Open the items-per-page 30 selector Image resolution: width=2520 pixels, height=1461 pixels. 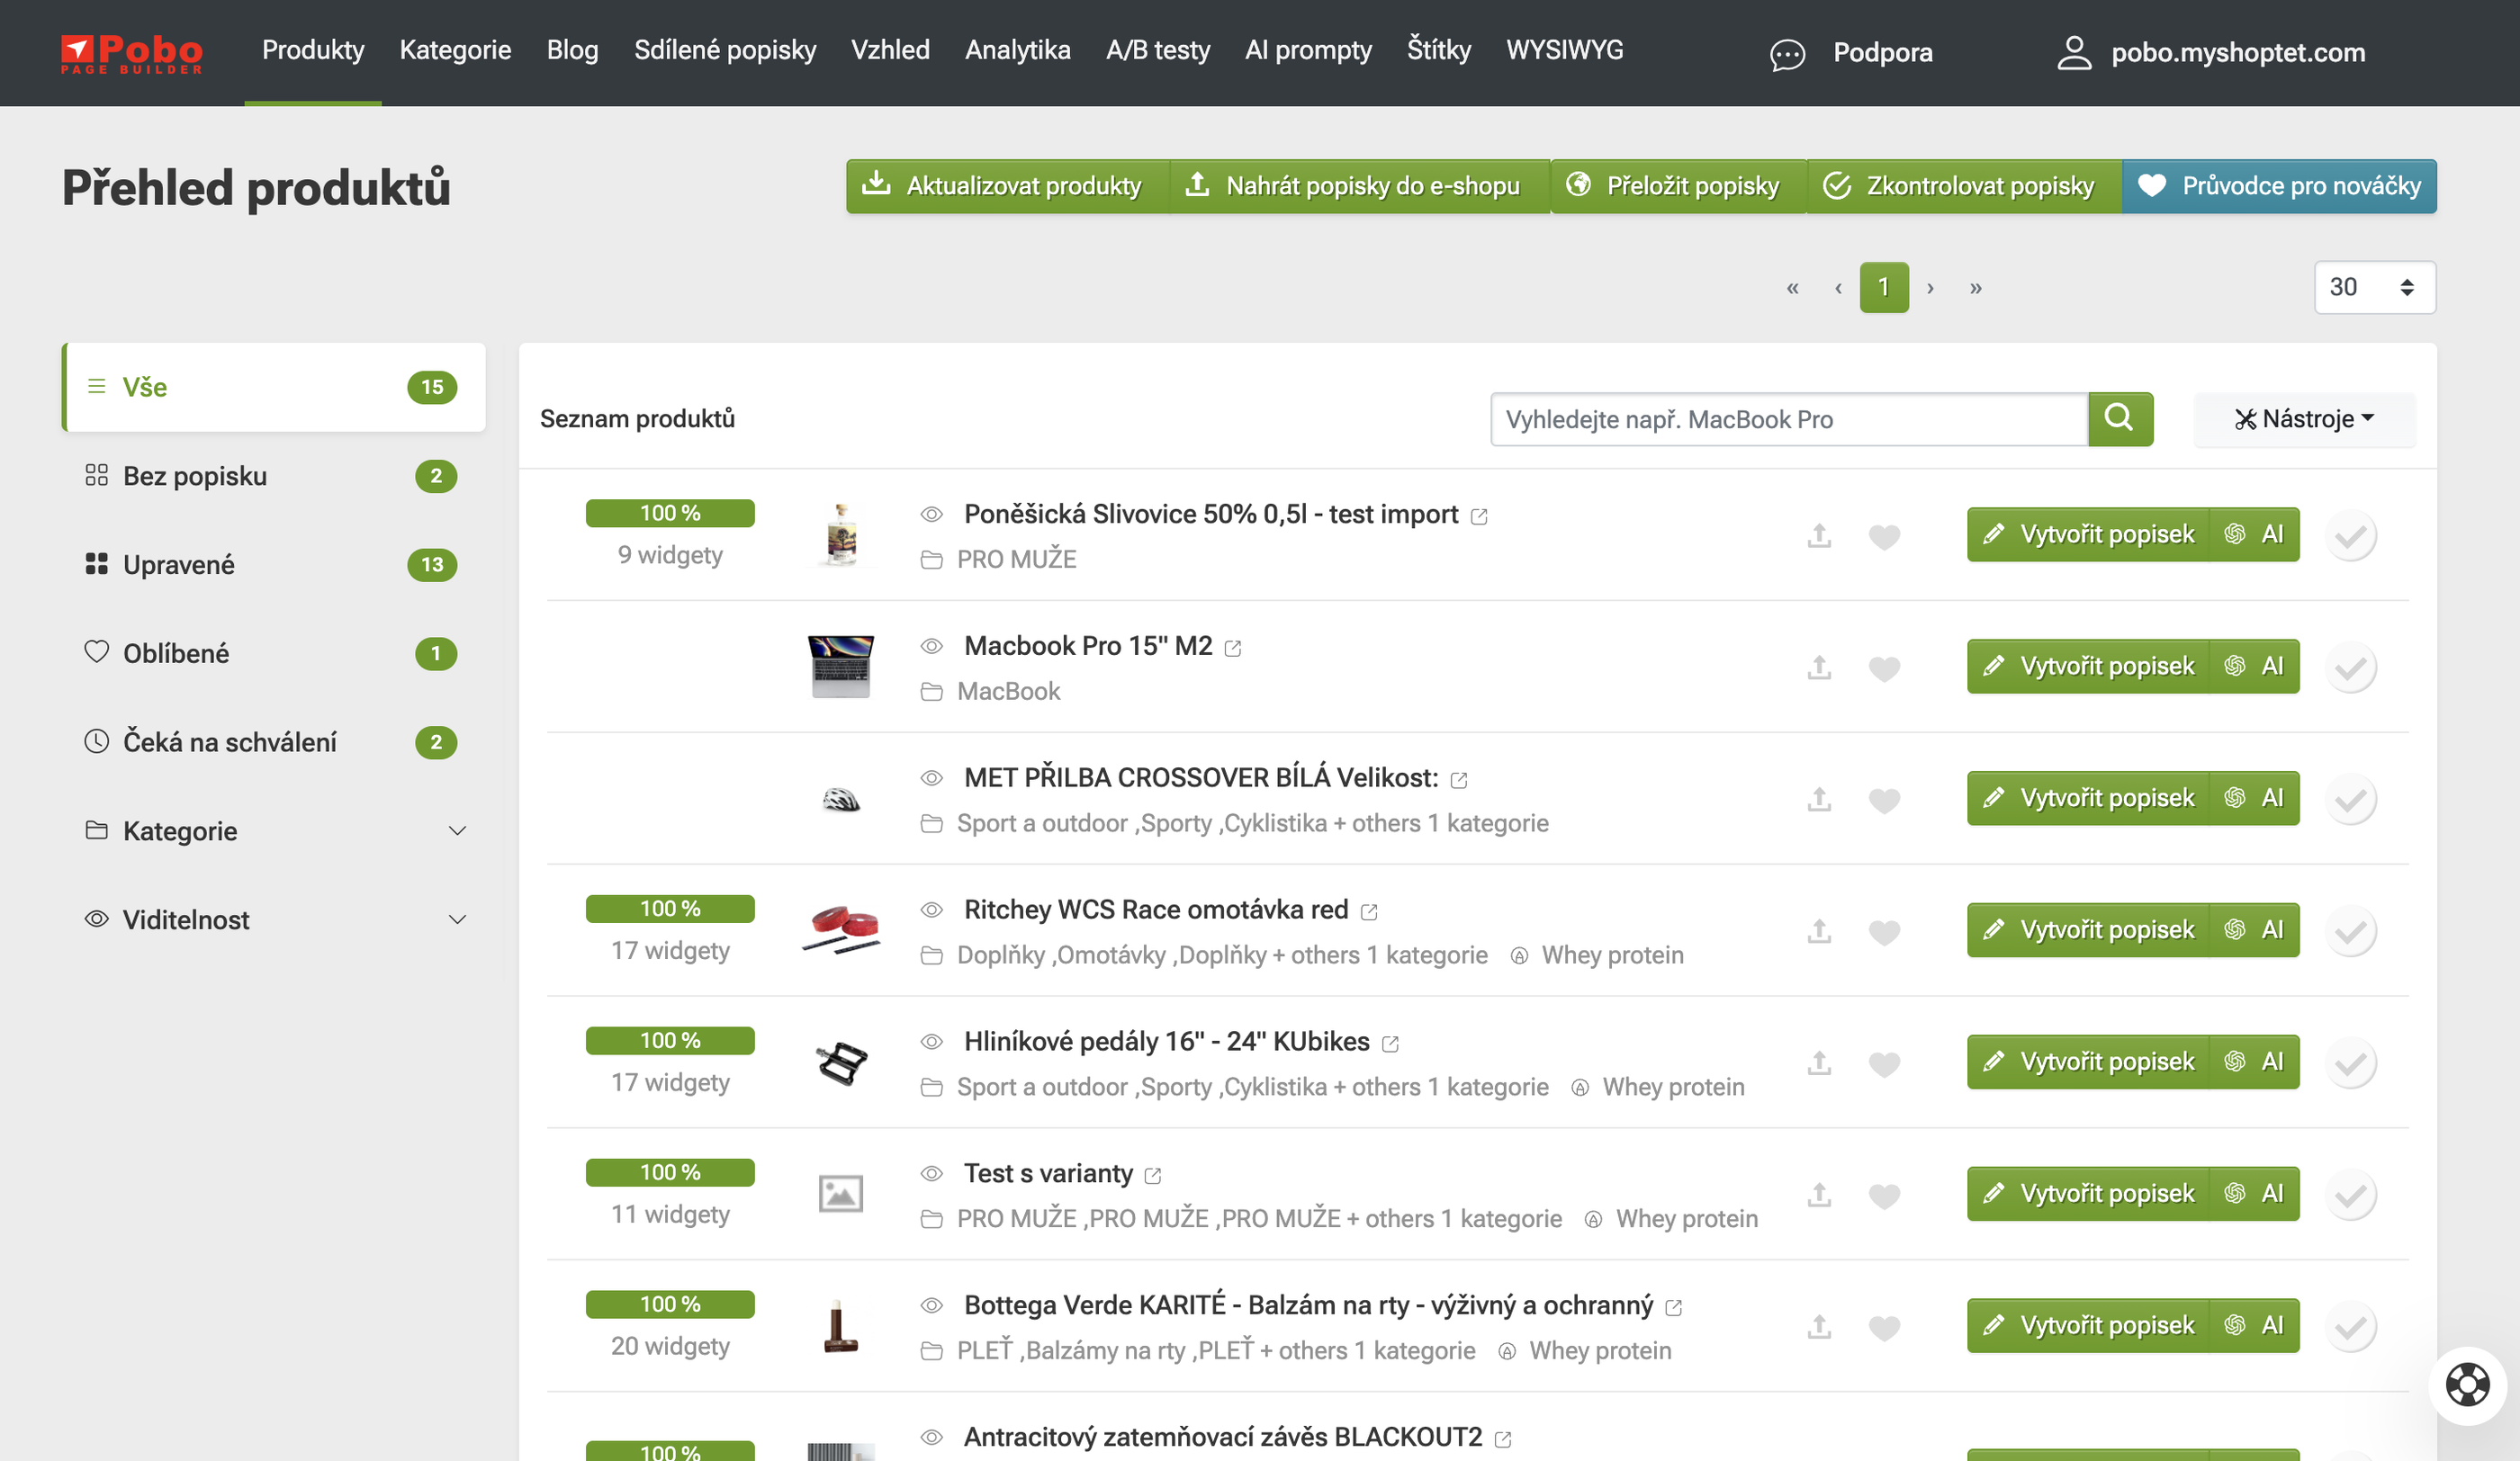(2374, 288)
